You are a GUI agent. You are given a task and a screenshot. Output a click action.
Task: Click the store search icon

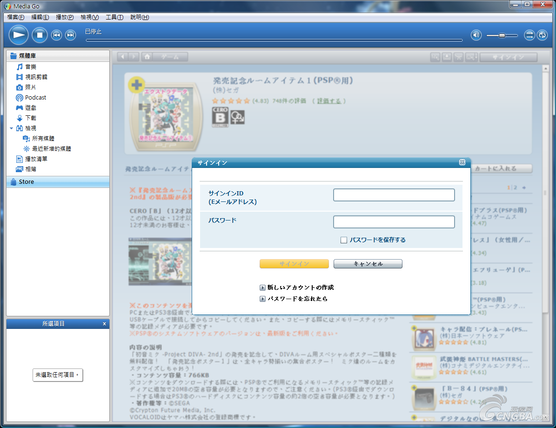pos(435,57)
